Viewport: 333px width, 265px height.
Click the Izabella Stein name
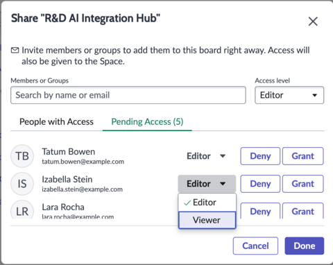coord(67,179)
